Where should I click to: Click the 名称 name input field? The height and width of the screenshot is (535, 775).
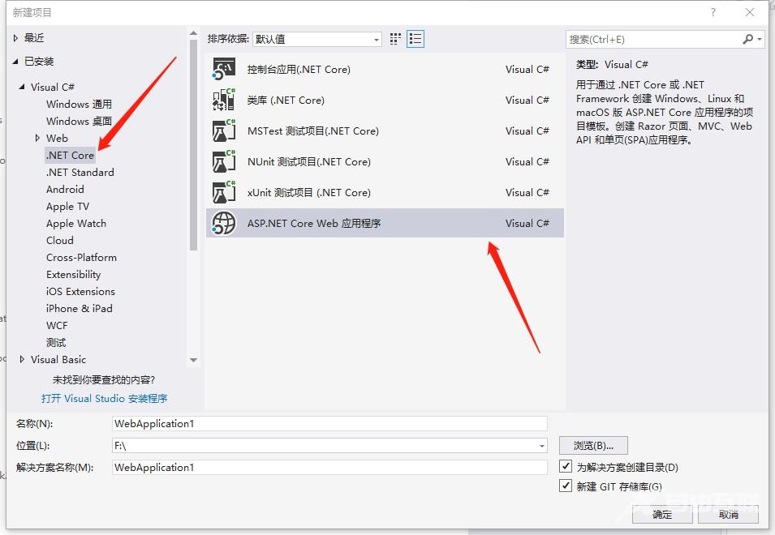coord(329,423)
